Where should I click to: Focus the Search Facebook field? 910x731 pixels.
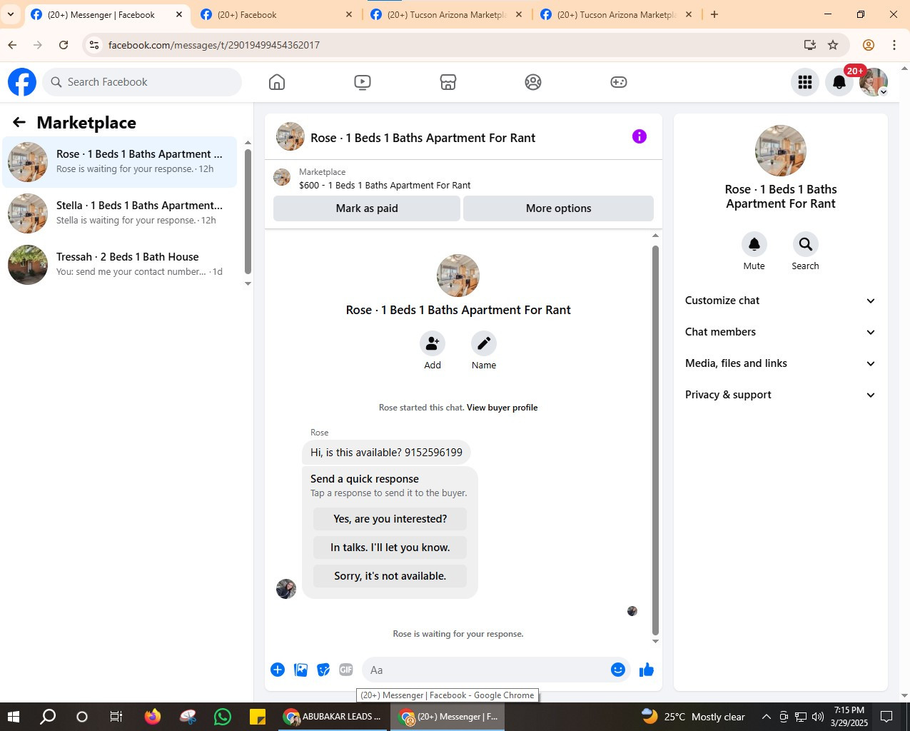click(x=142, y=82)
